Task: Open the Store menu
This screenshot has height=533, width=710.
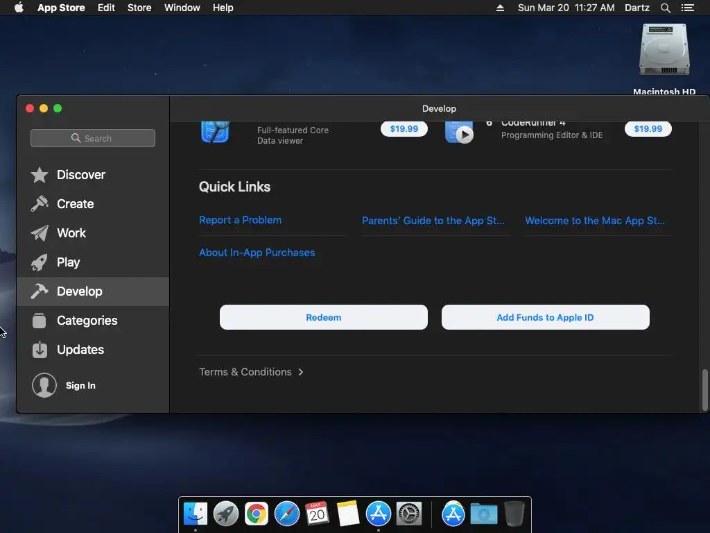Action: point(139,8)
